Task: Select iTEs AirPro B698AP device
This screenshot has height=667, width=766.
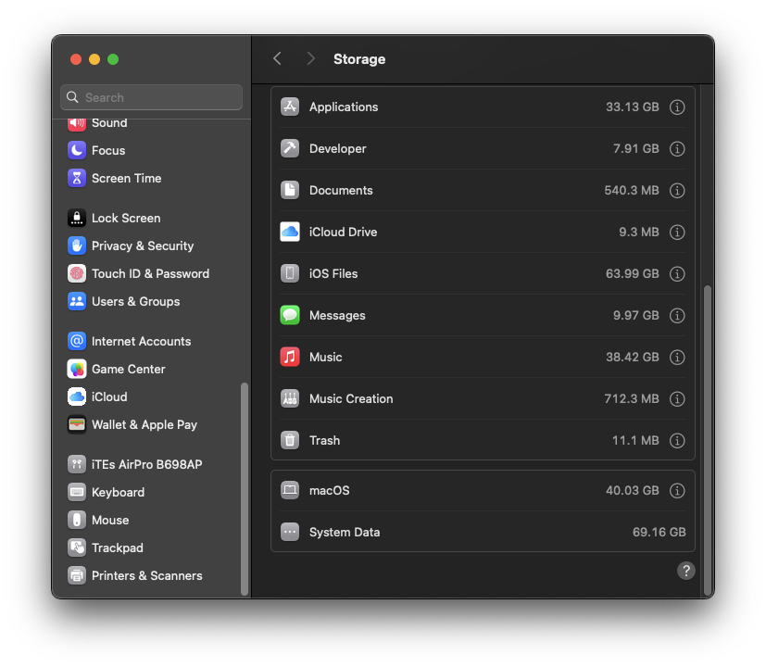Action: click(x=145, y=465)
